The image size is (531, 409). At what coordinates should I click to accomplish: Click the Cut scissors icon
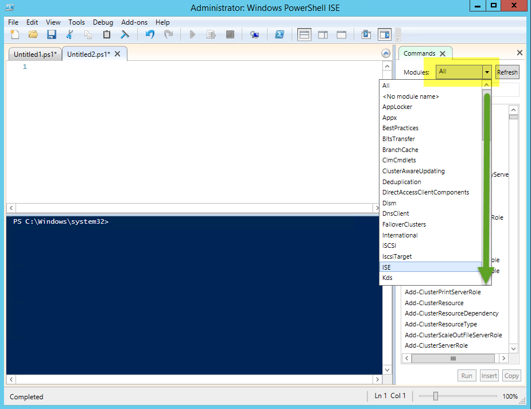pyautogui.click(x=69, y=35)
